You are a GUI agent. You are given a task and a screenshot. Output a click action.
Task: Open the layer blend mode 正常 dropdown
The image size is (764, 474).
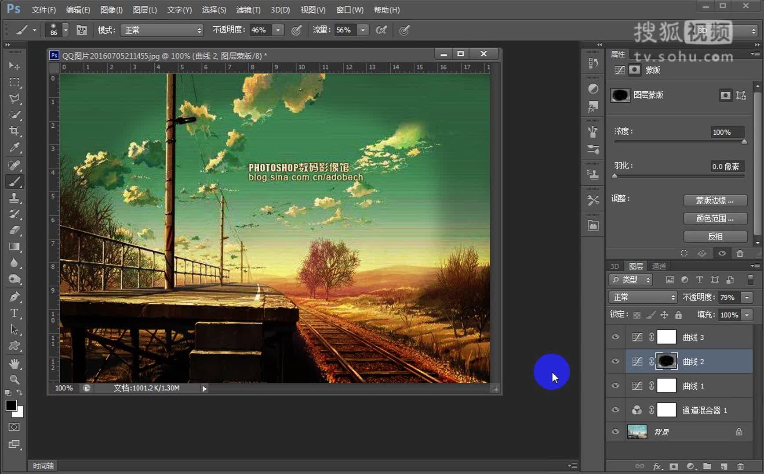coord(642,297)
